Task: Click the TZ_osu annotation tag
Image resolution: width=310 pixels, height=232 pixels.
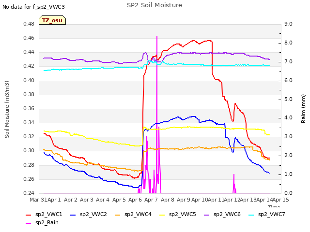Action: [x=52, y=20]
